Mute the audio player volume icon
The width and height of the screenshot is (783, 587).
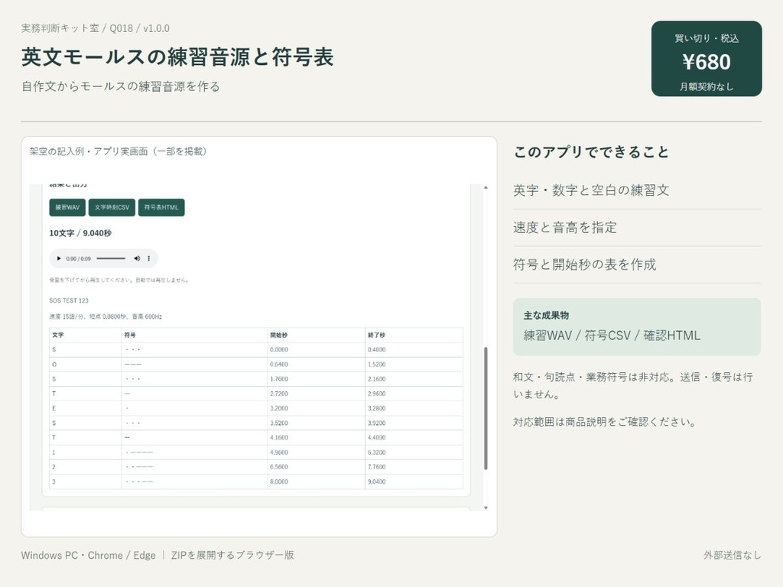[137, 258]
